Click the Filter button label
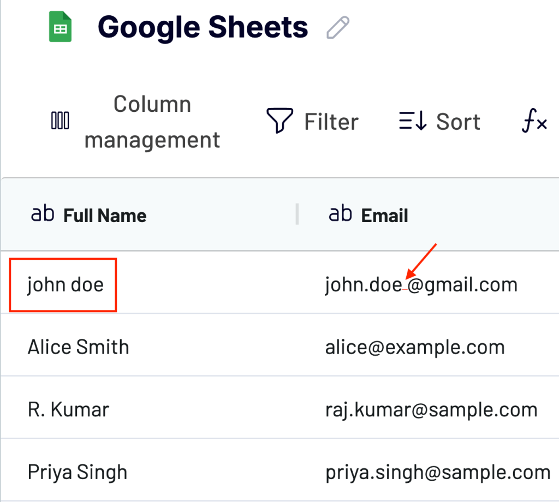Screen dimensions: 559x502 click(x=331, y=122)
